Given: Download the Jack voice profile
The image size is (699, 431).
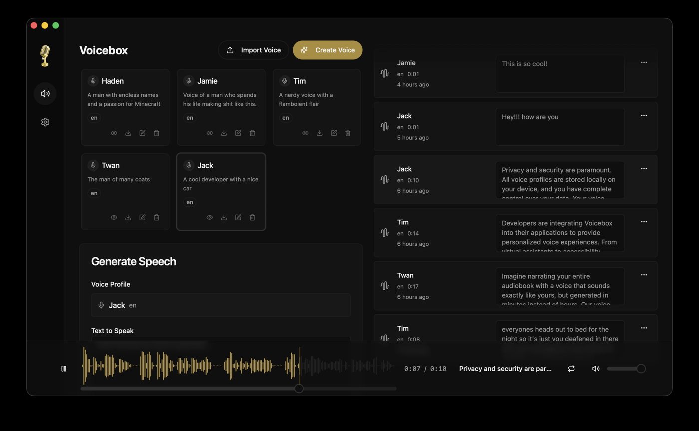Looking at the screenshot, I should coord(224,218).
